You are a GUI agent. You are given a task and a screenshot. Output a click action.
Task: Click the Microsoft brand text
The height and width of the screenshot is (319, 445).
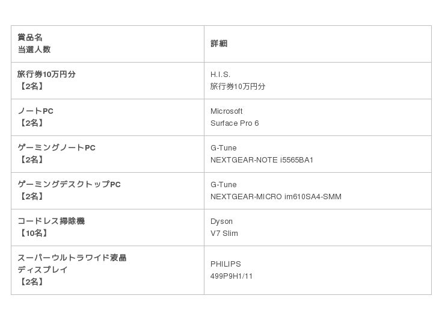[227, 111]
